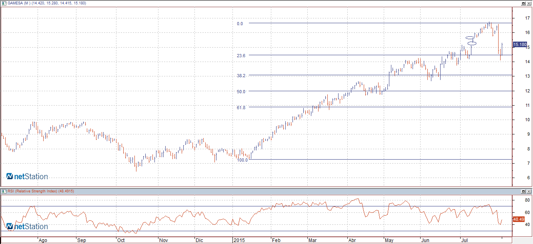533x244 pixels.
Task: Click the 100.0 Fibonacci base level label
Action: pos(242,160)
